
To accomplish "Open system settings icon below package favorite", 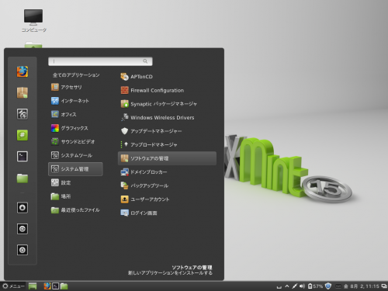I will 23,114.
